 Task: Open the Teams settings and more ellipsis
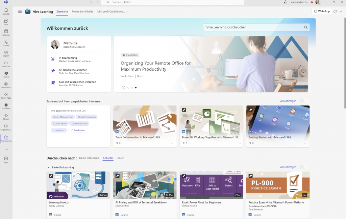pos(278,2)
